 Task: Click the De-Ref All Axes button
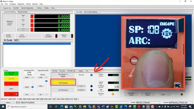[9, 36]
